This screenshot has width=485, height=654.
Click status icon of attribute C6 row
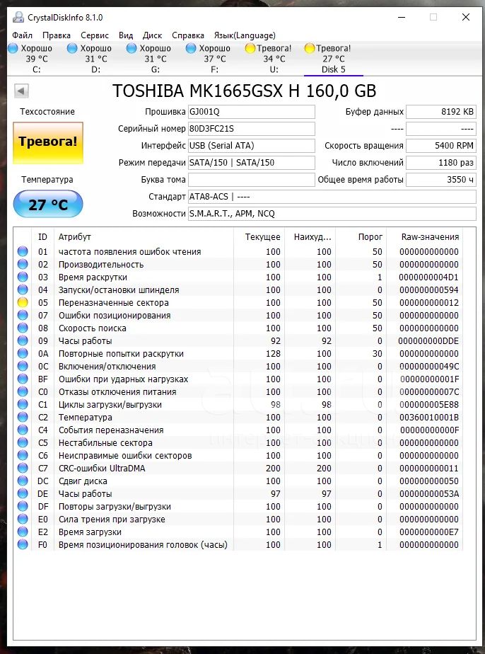[23, 456]
